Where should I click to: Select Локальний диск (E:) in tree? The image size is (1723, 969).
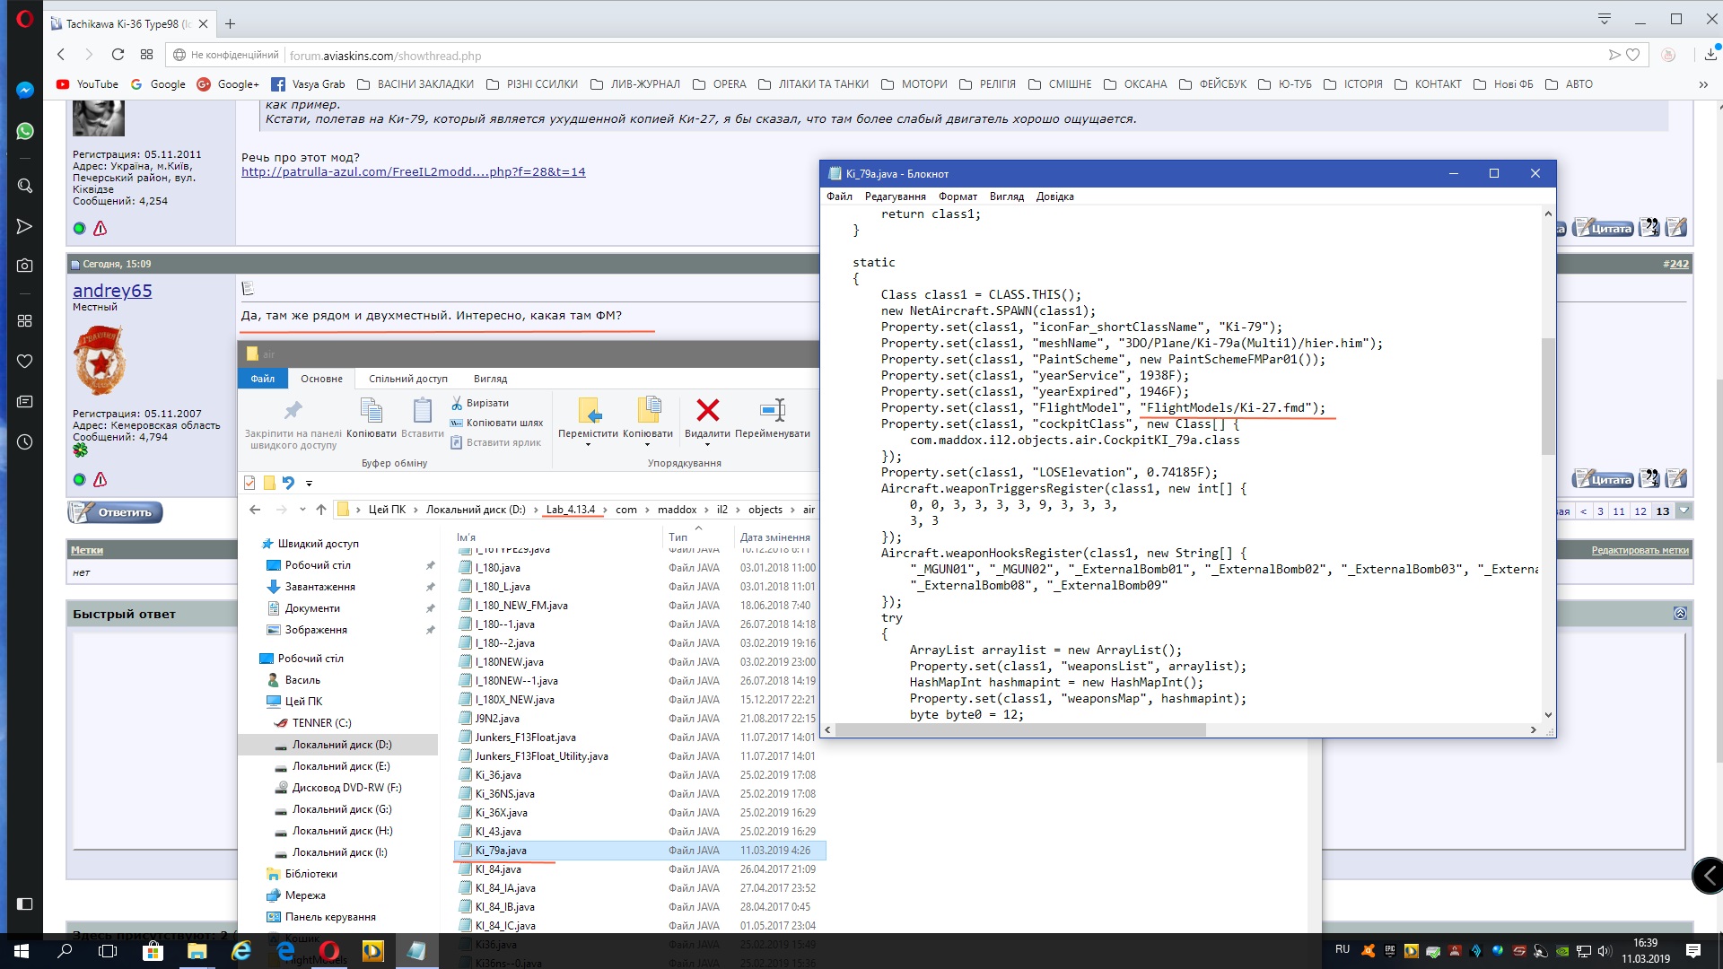[340, 766]
